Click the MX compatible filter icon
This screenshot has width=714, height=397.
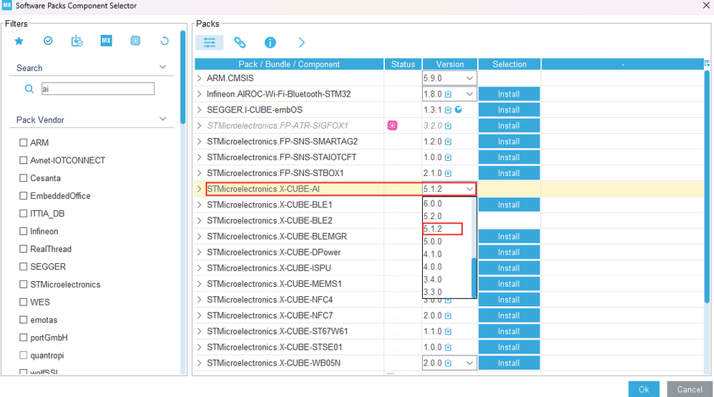[x=106, y=41]
